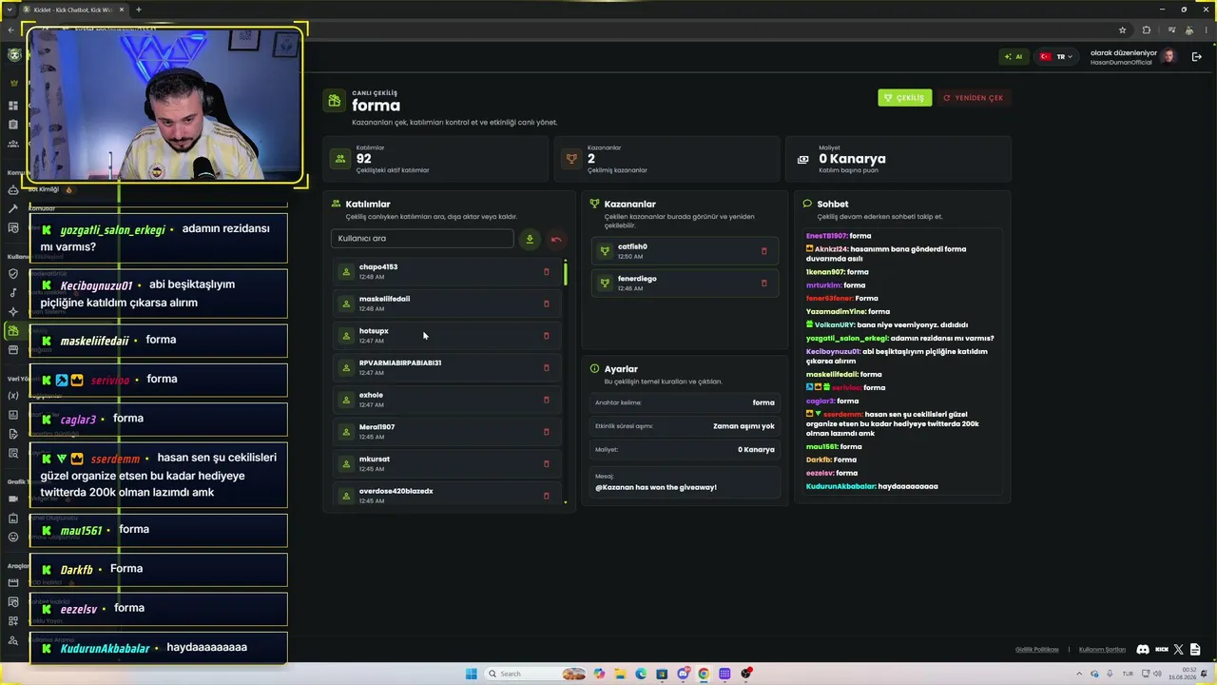Select winner name catfish0
The image size is (1217, 685).
click(x=632, y=246)
